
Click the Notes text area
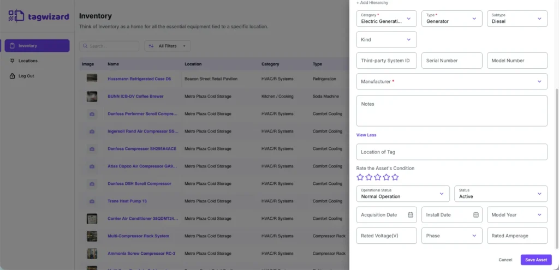[451, 111]
